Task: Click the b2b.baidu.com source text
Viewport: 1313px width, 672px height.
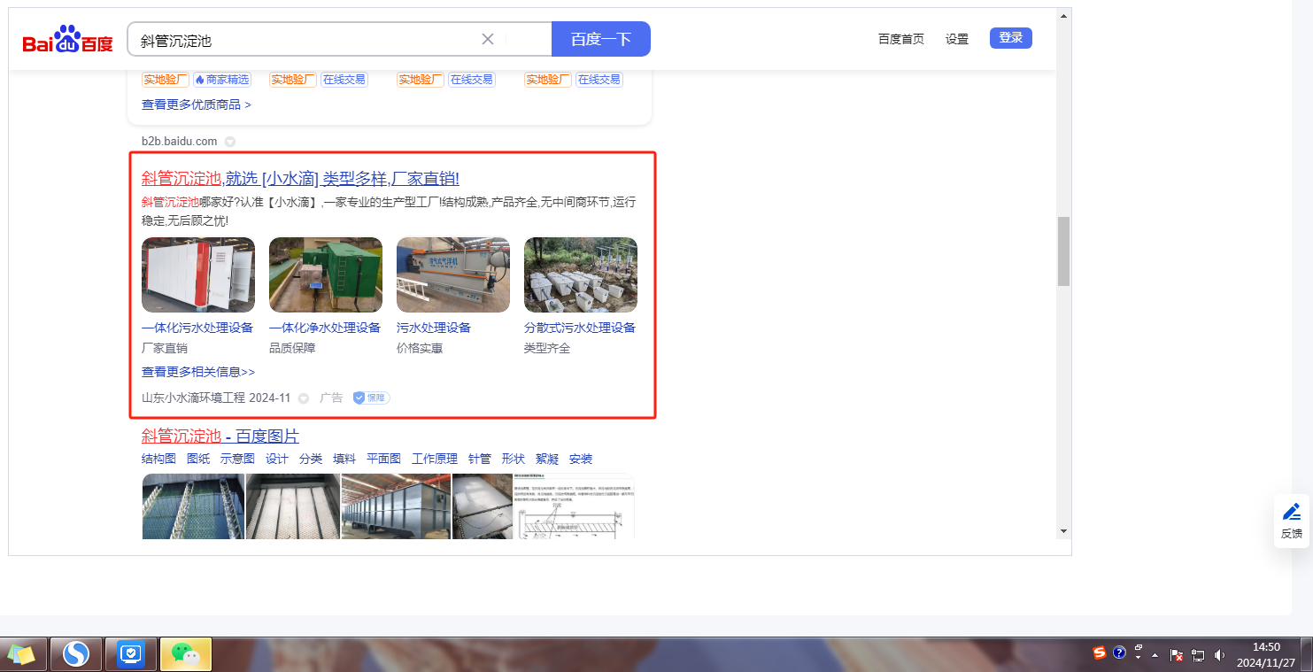Action: coord(179,142)
